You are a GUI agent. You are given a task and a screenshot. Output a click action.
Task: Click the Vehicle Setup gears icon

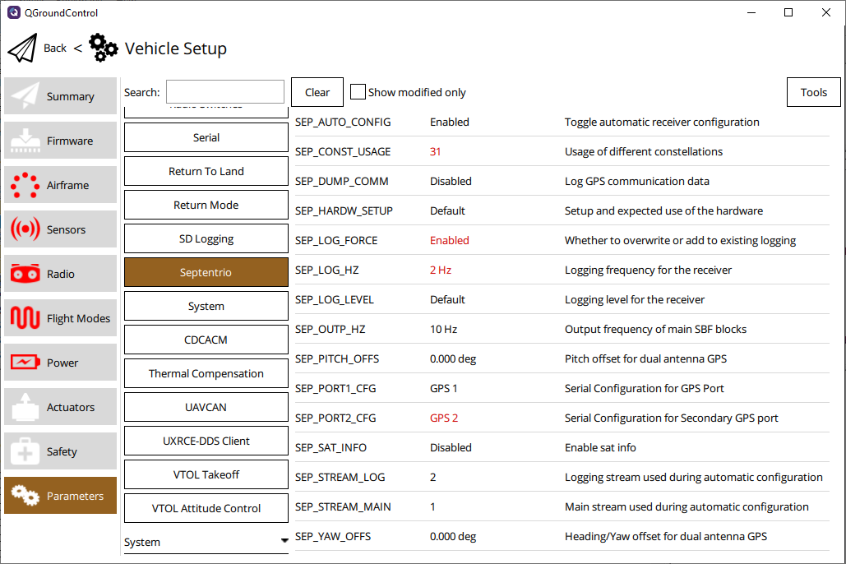[x=103, y=47]
